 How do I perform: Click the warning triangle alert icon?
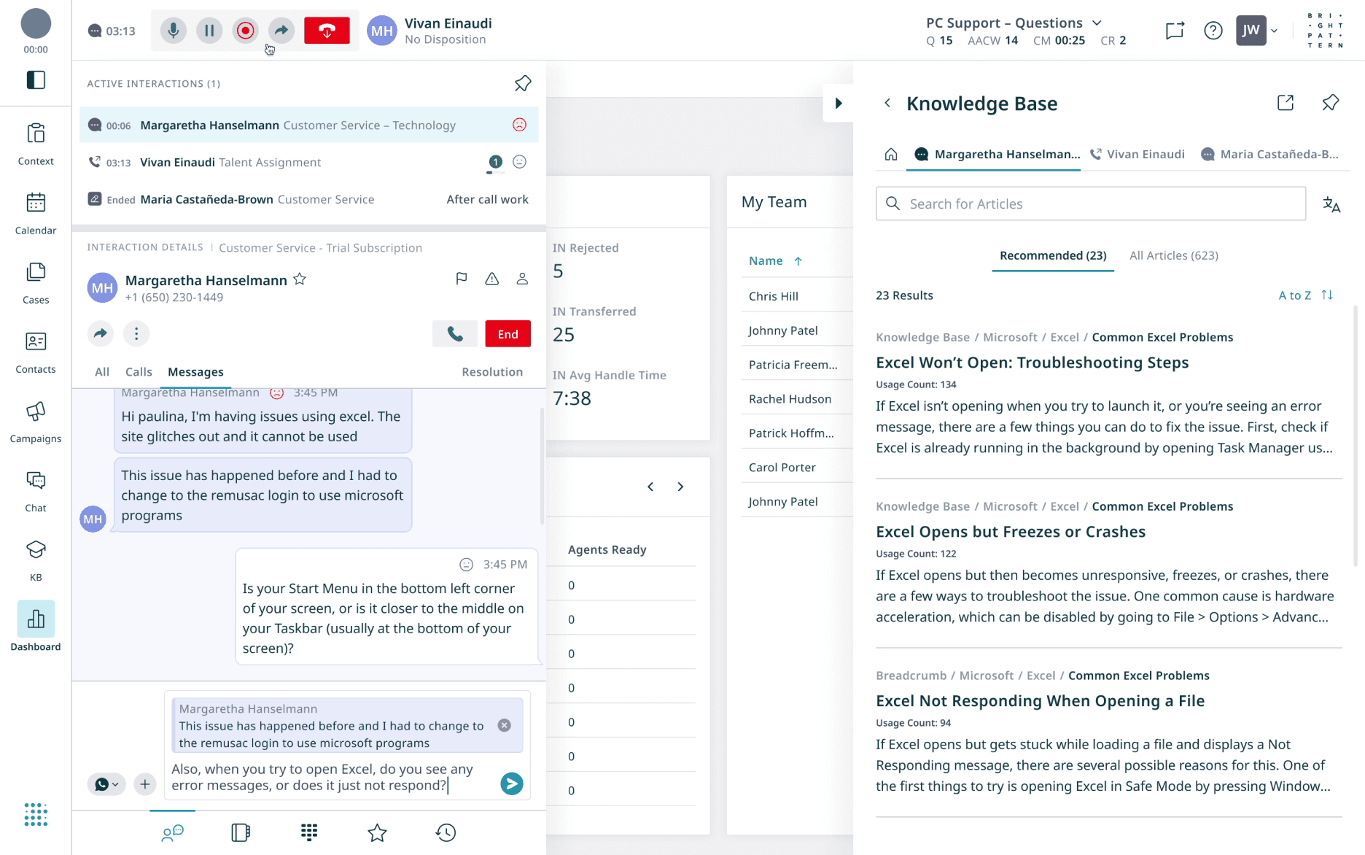(x=492, y=279)
